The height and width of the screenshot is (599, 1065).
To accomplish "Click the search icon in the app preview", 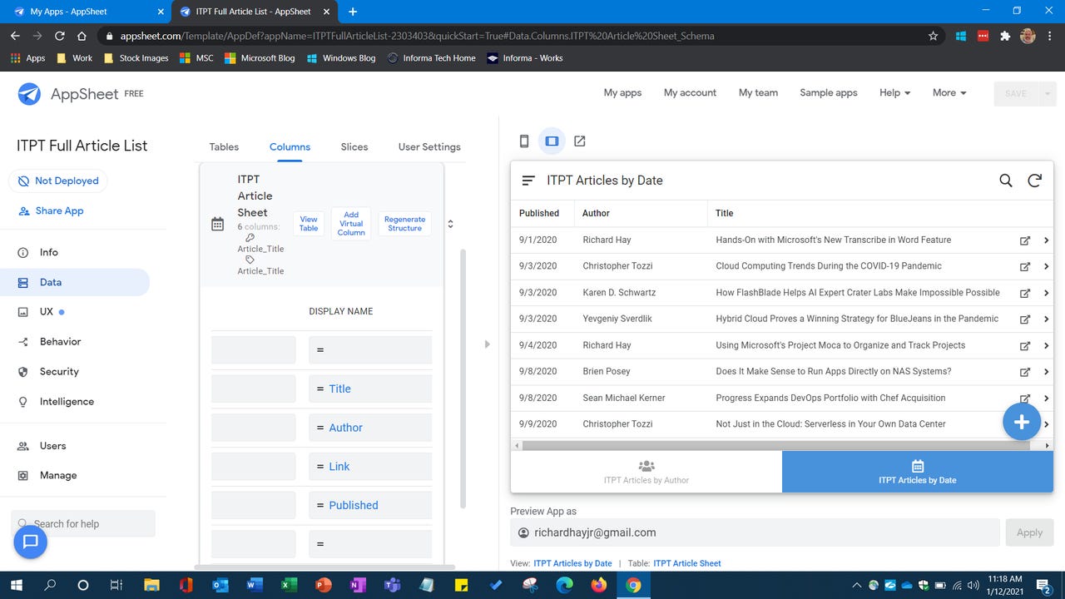I will pyautogui.click(x=1005, y=180).
